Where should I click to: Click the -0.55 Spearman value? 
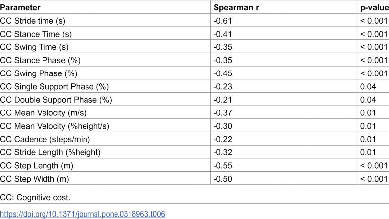223,165
